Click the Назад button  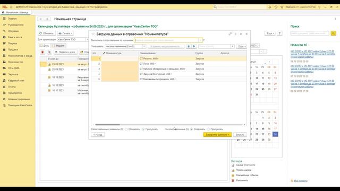pos(98,135)
